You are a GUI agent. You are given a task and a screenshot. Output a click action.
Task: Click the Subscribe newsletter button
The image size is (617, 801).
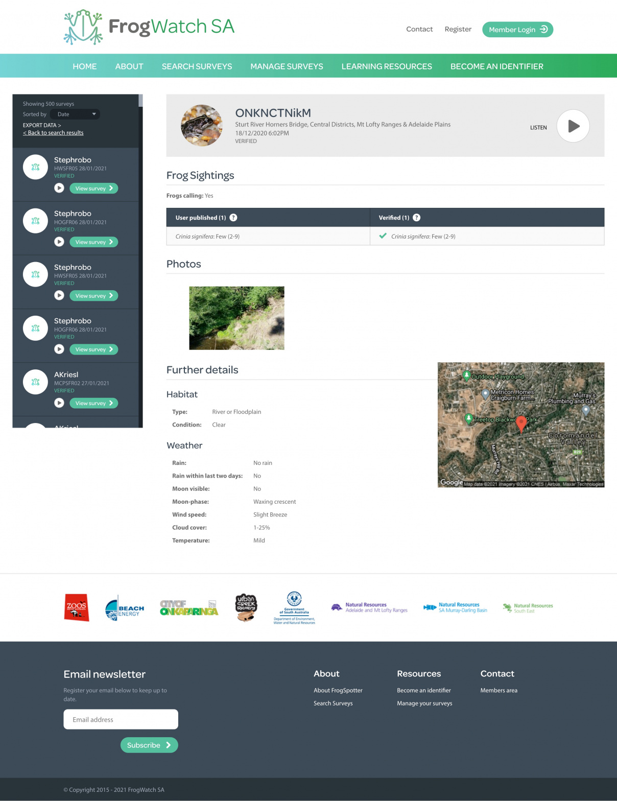149,745
